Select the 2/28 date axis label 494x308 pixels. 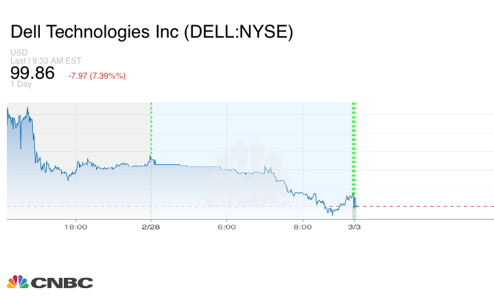(151, 227)
